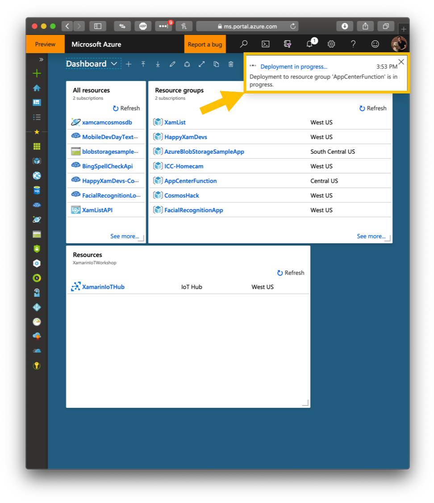Open Key vaults yellow key sidebar icon
This screenshot has height=503, width=434.
coord(37,366)
